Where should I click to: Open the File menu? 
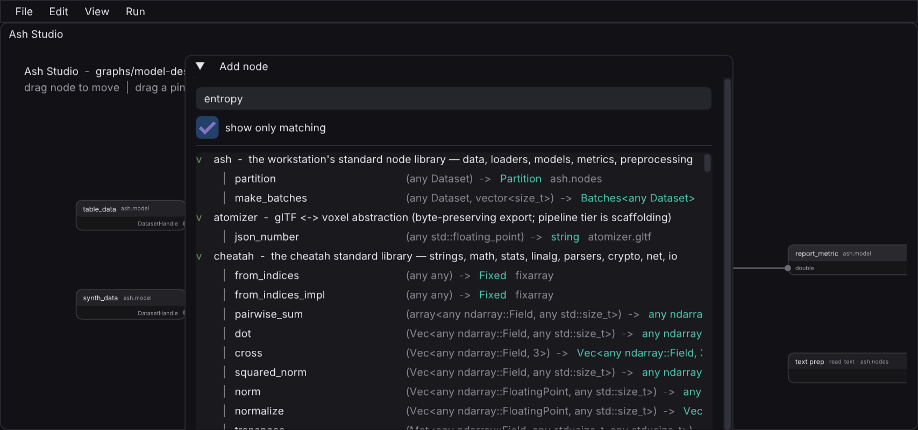pos(24,11)
